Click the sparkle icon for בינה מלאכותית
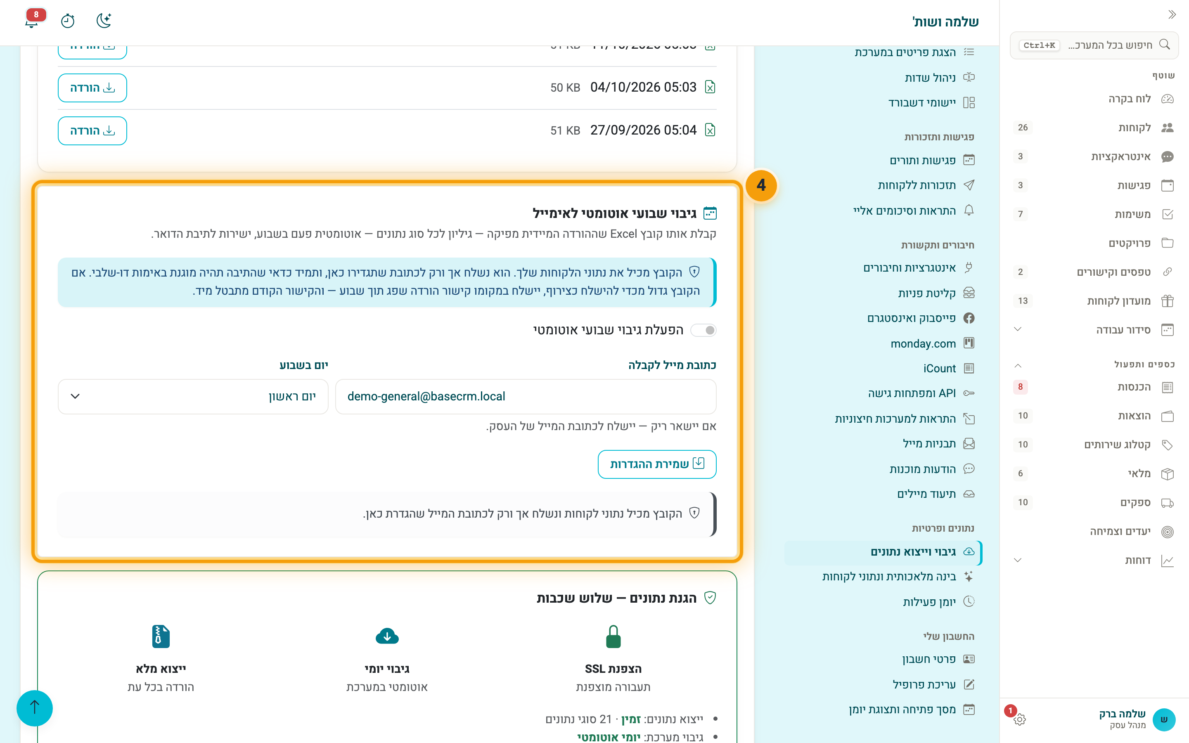The height and width of the screenshot is (743, 1189). tap(969, 576)
